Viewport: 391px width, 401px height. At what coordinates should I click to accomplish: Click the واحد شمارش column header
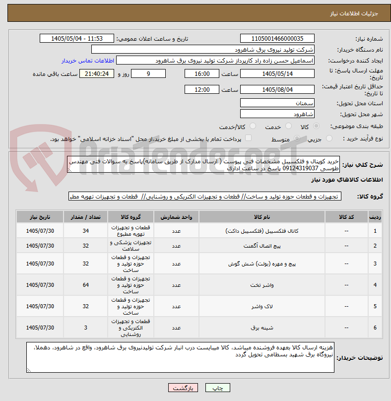(x=176, y=217)
